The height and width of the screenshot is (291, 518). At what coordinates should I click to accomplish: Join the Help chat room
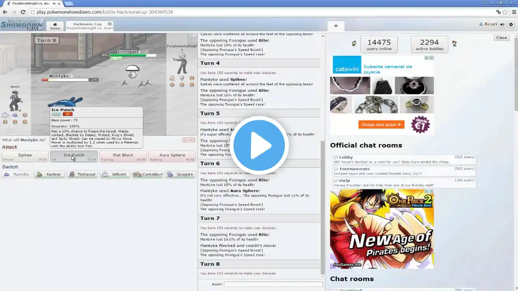pyautogui.click(x=404, y=183)
